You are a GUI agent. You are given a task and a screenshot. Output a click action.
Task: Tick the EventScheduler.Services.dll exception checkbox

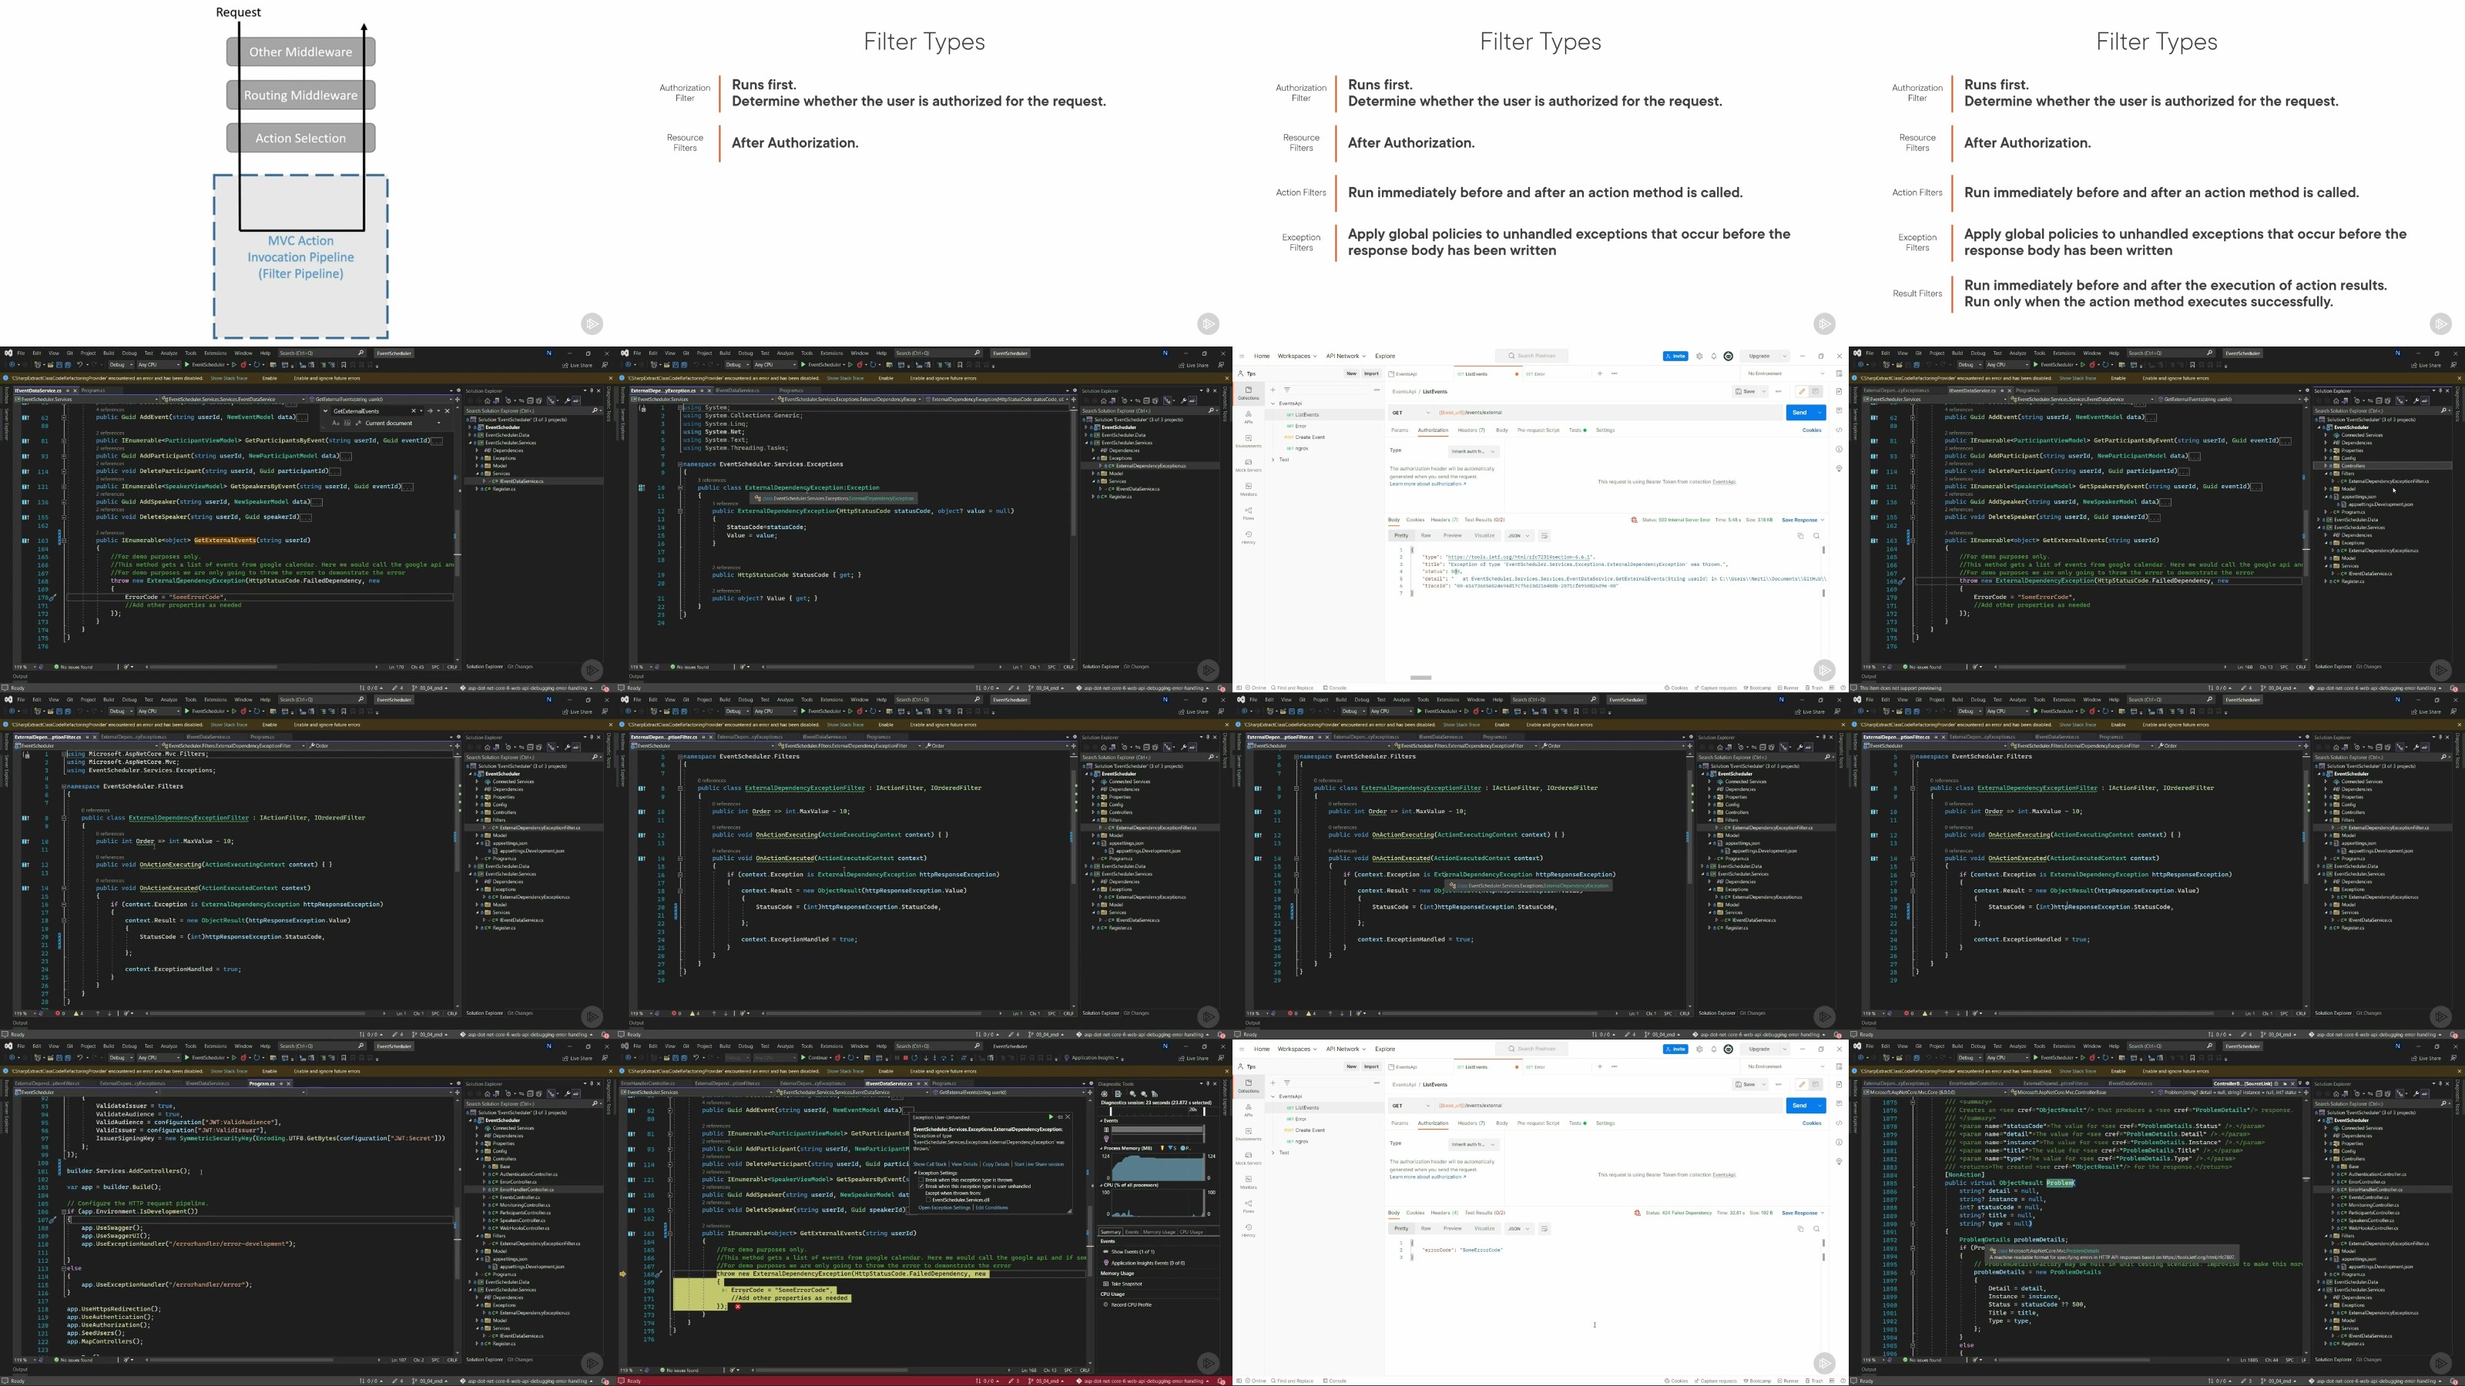929,1200
